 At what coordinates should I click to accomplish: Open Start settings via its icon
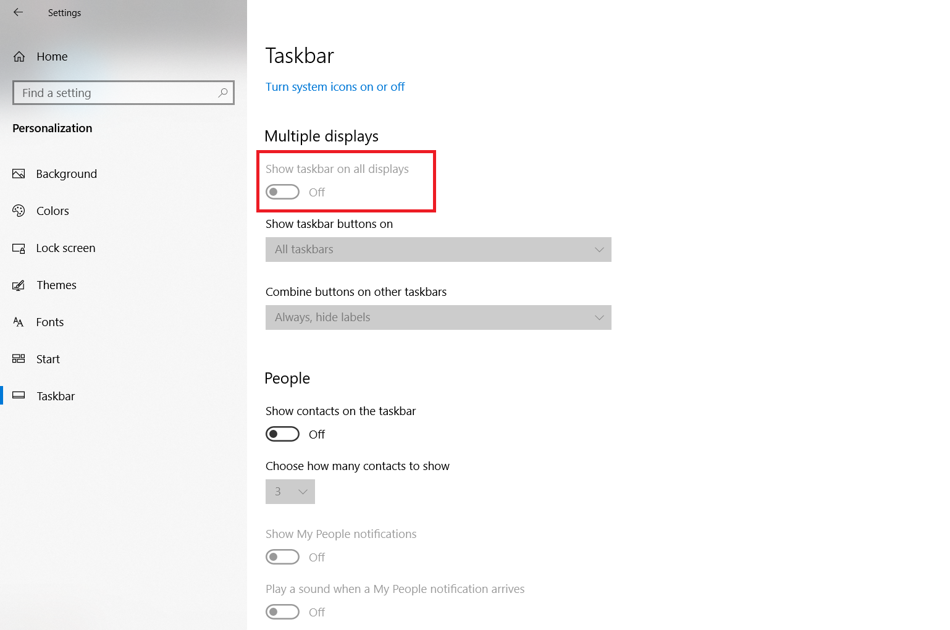click(19, 359)
